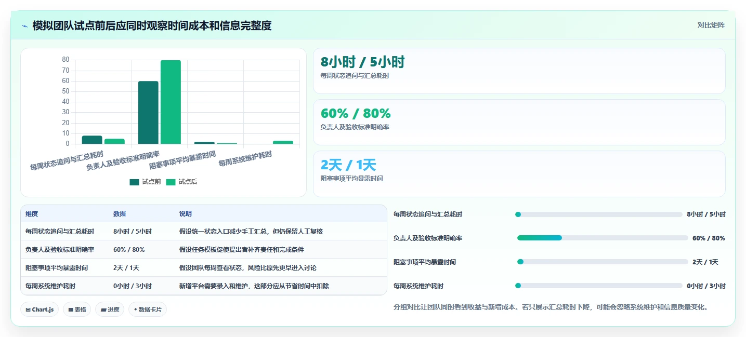The image size is (746, 337).
Task: Click the chart axis label 负责人及验收标准明确率
Action: pyautogui.click(x=123, y=160)
